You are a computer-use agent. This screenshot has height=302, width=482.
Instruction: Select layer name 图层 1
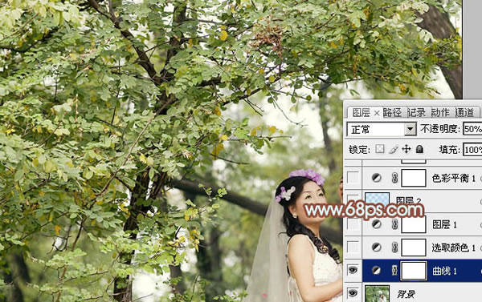coord(444,225)
